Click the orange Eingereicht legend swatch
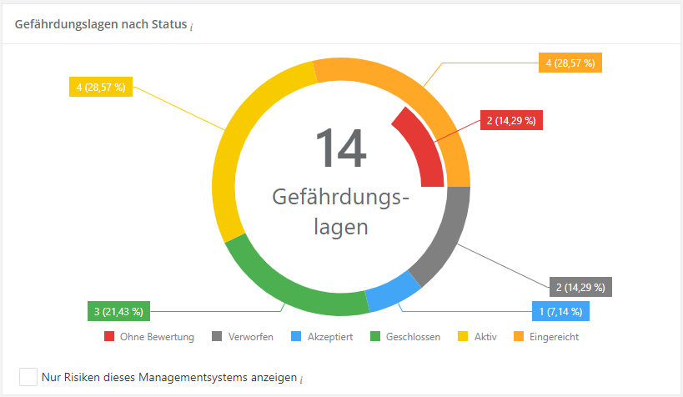 (520, 337)
